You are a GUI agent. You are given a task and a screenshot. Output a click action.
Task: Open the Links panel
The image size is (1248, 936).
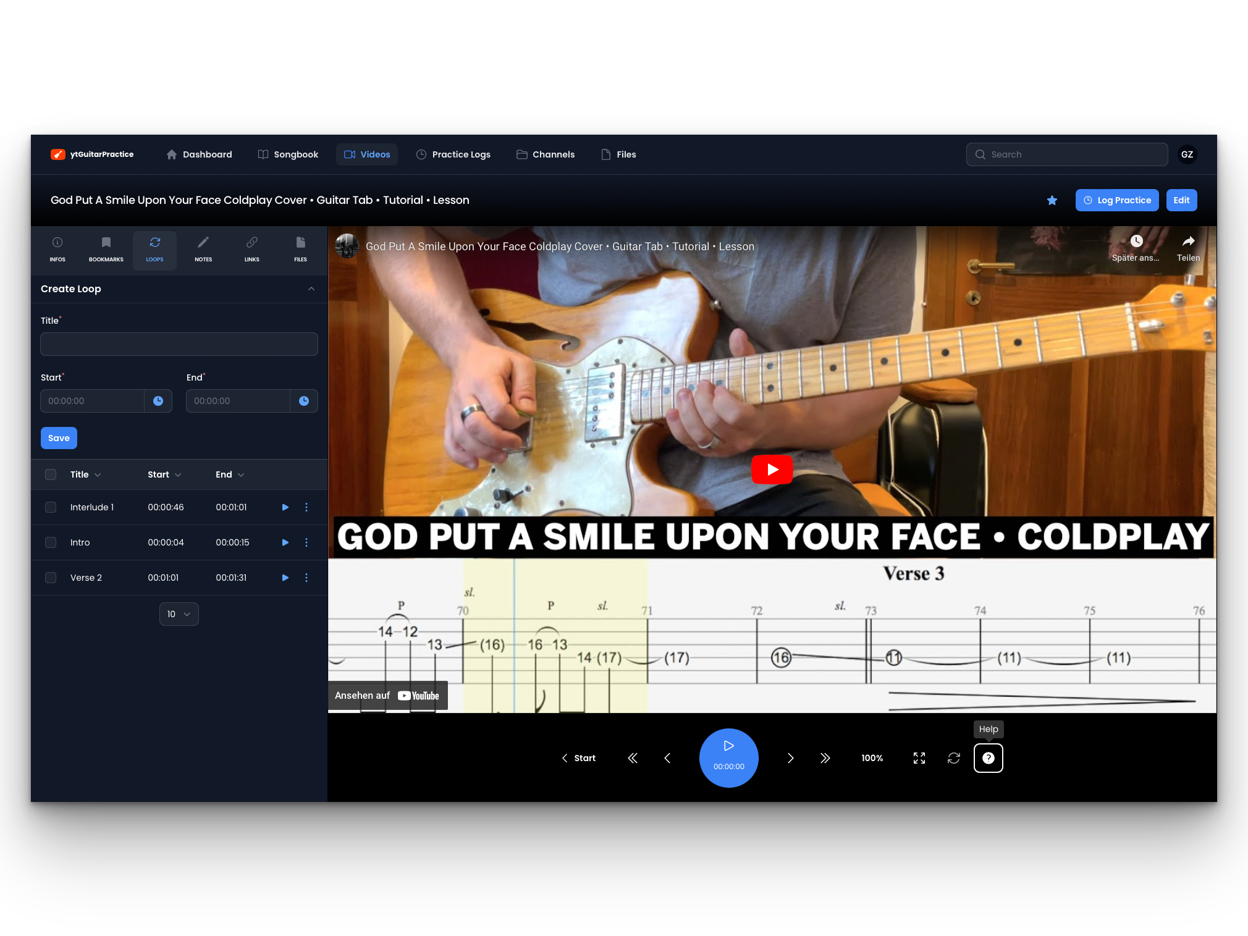point(251,250)
